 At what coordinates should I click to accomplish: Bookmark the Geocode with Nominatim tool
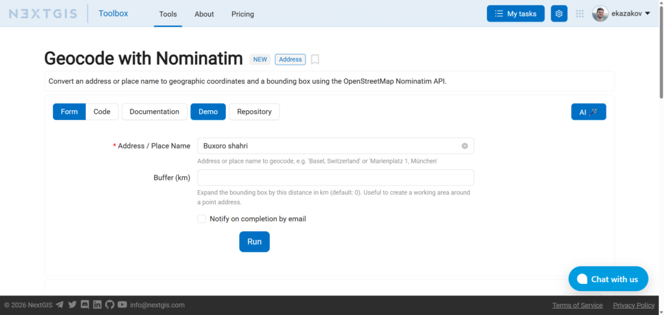coord(314,59)
